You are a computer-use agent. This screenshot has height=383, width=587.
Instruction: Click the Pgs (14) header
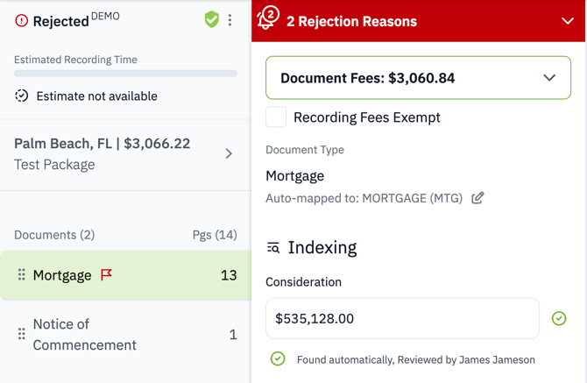[215, 235]
